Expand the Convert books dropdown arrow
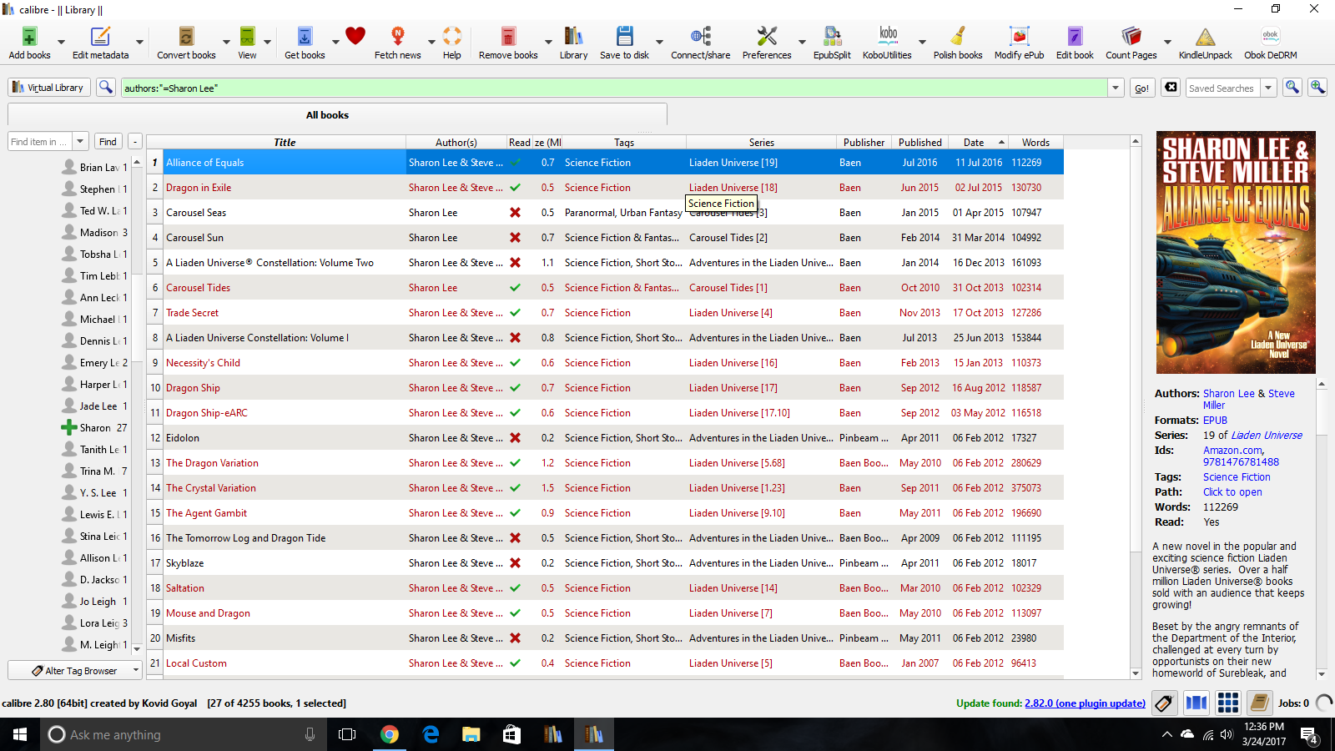Viewport: 1335px width, 751px height. (226, 42)
